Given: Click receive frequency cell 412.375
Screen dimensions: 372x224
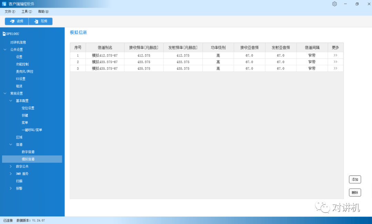Looking at the screenshot, I should pyautogui.click(x=144, y=55).
